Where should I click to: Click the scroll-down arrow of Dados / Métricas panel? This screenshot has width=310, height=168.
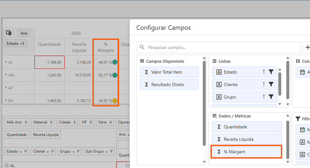pos(288,162)
